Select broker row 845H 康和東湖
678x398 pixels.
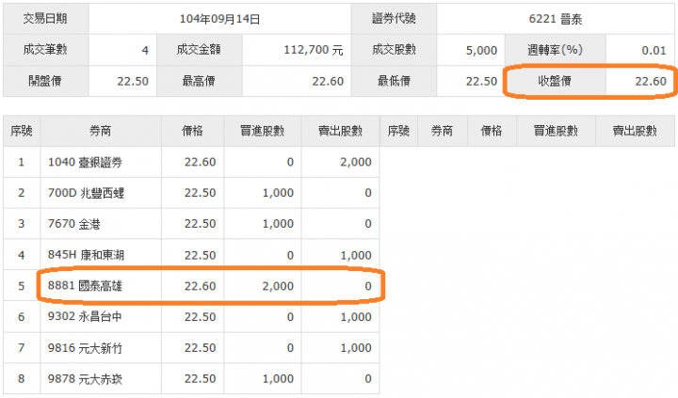click(191, 255)
